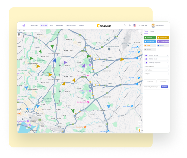Toggle Car labels display
This screenshot has height=158, width=187.
point(163,81)
